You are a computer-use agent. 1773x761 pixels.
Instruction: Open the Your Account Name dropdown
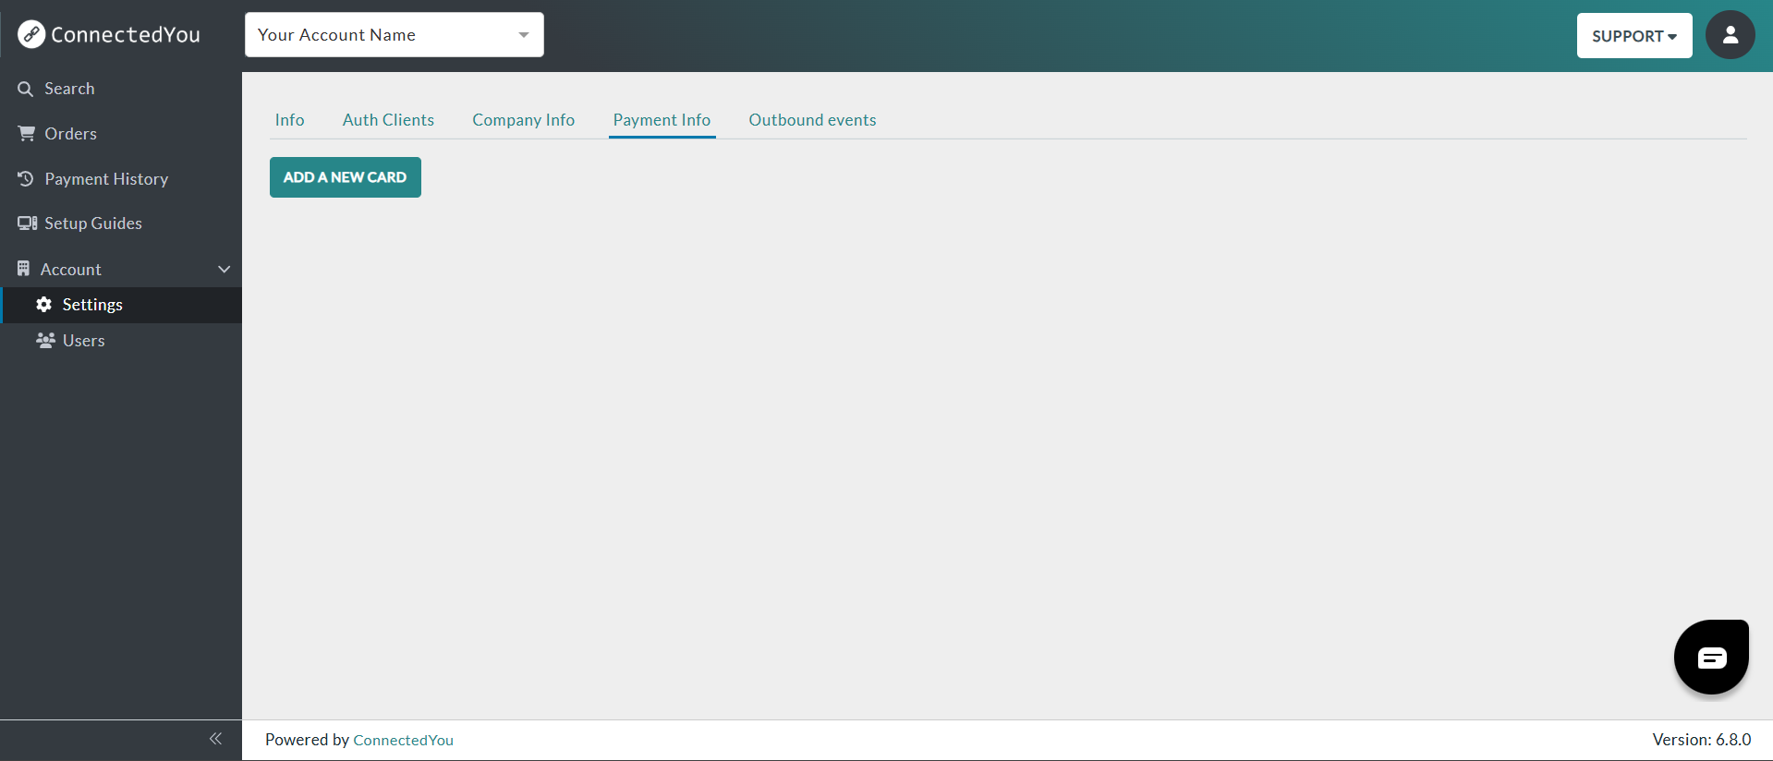click(394, 35)
